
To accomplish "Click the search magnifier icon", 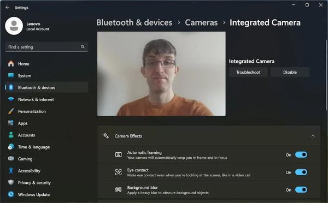I will click(83, 47).
